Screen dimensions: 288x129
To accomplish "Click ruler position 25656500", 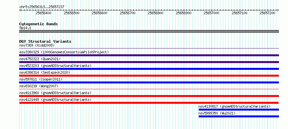I will (x=72, y=13).
